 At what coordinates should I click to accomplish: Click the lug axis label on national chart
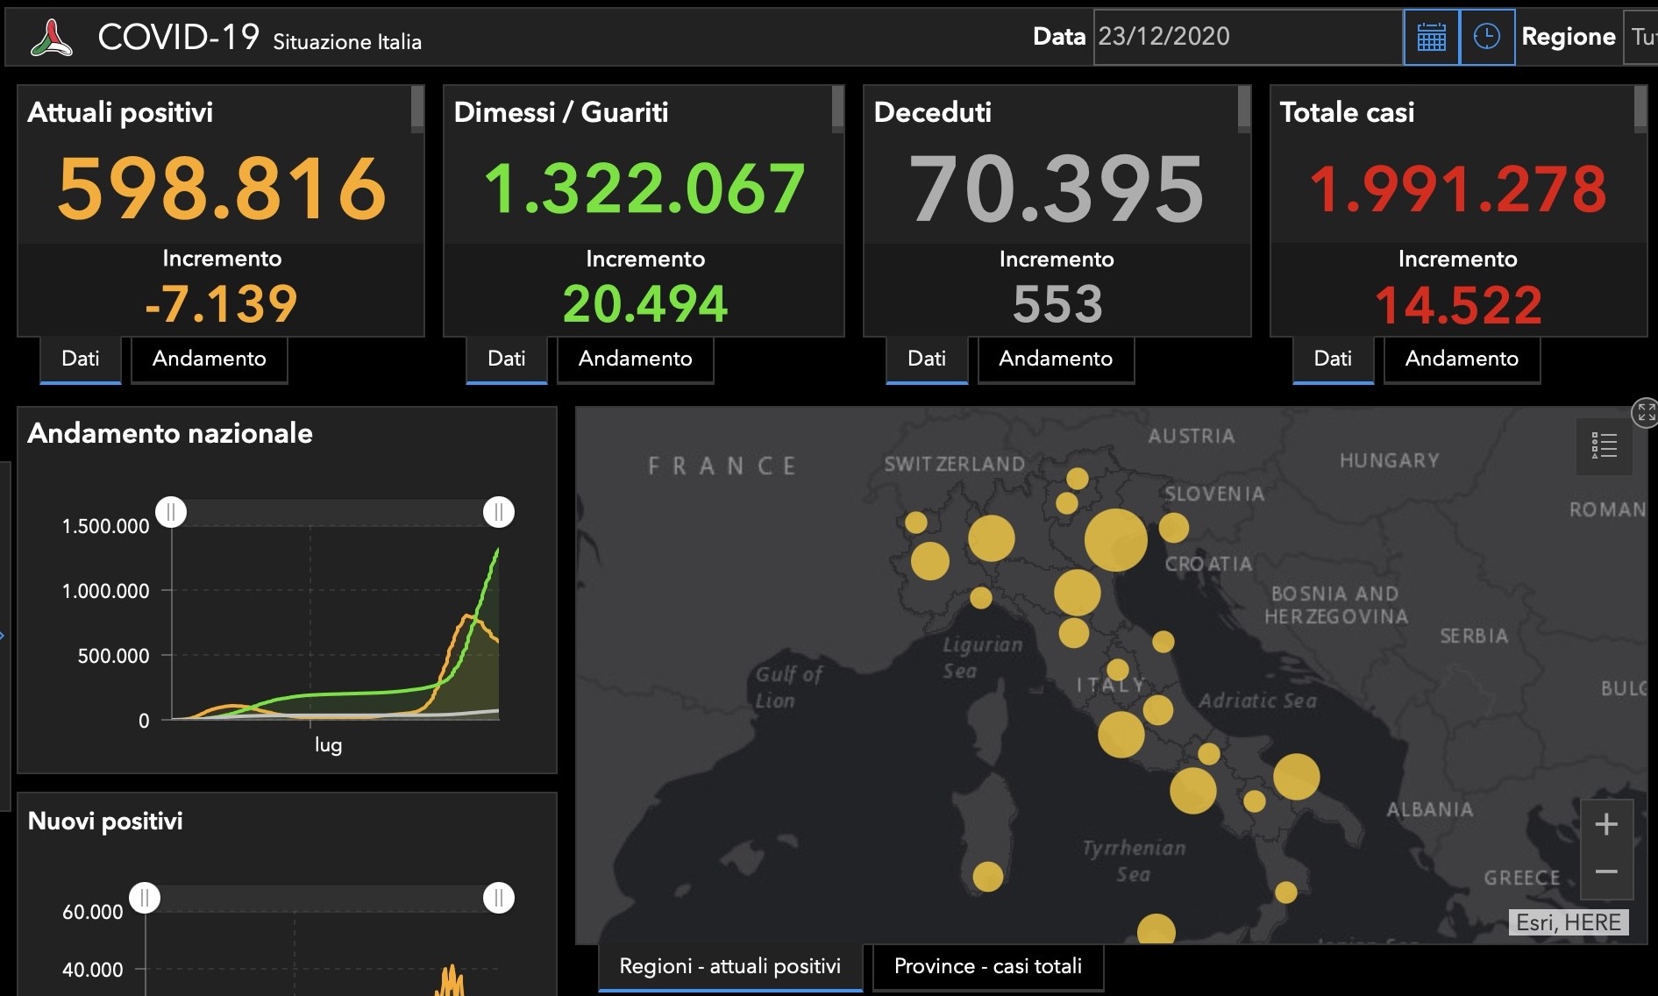pyautogui.click(x=329, y=745)
